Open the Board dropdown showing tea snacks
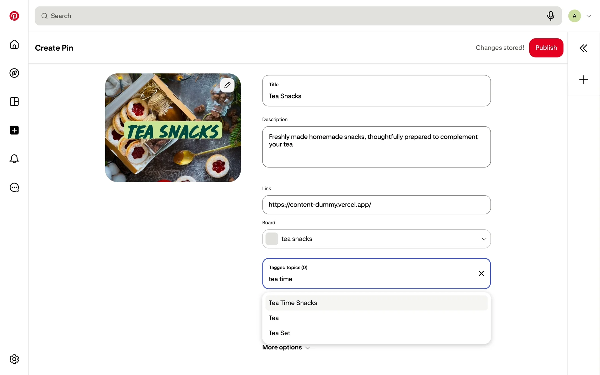 [376, 239]
